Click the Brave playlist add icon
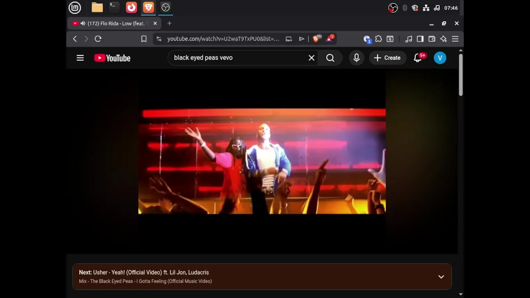Viewport: 530px width, 298px height. (x=301, y=39)
